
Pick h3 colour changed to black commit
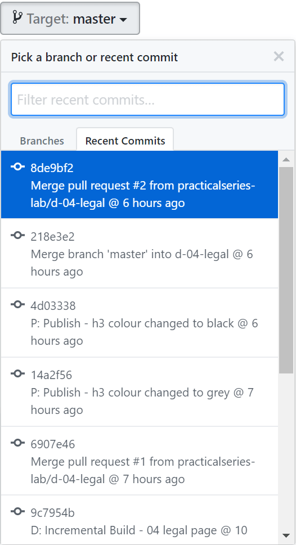tap(140, 322)
